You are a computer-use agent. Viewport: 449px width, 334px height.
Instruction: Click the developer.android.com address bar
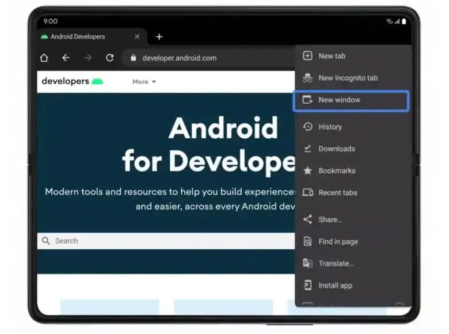(209, 58)
